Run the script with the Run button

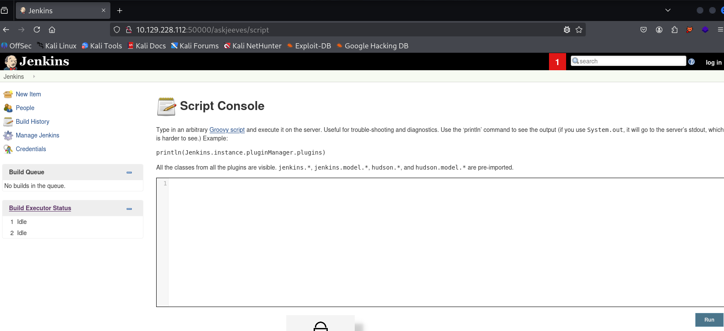pos(709,320)
